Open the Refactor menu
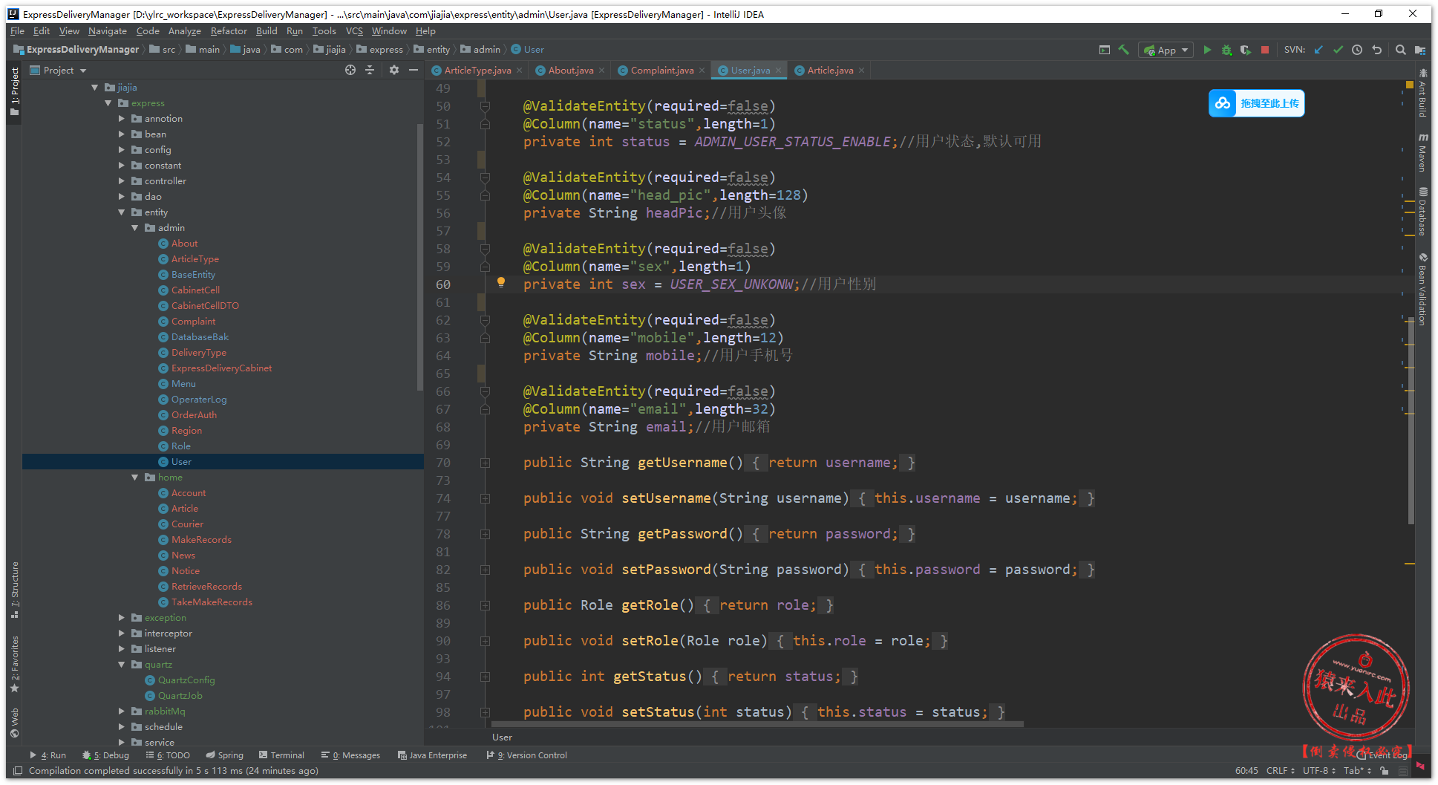This screenshot has width=1438, height=785. tap(228, 31)
